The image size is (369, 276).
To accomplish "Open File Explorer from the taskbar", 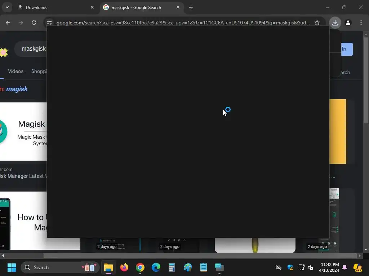I will 108,267.
